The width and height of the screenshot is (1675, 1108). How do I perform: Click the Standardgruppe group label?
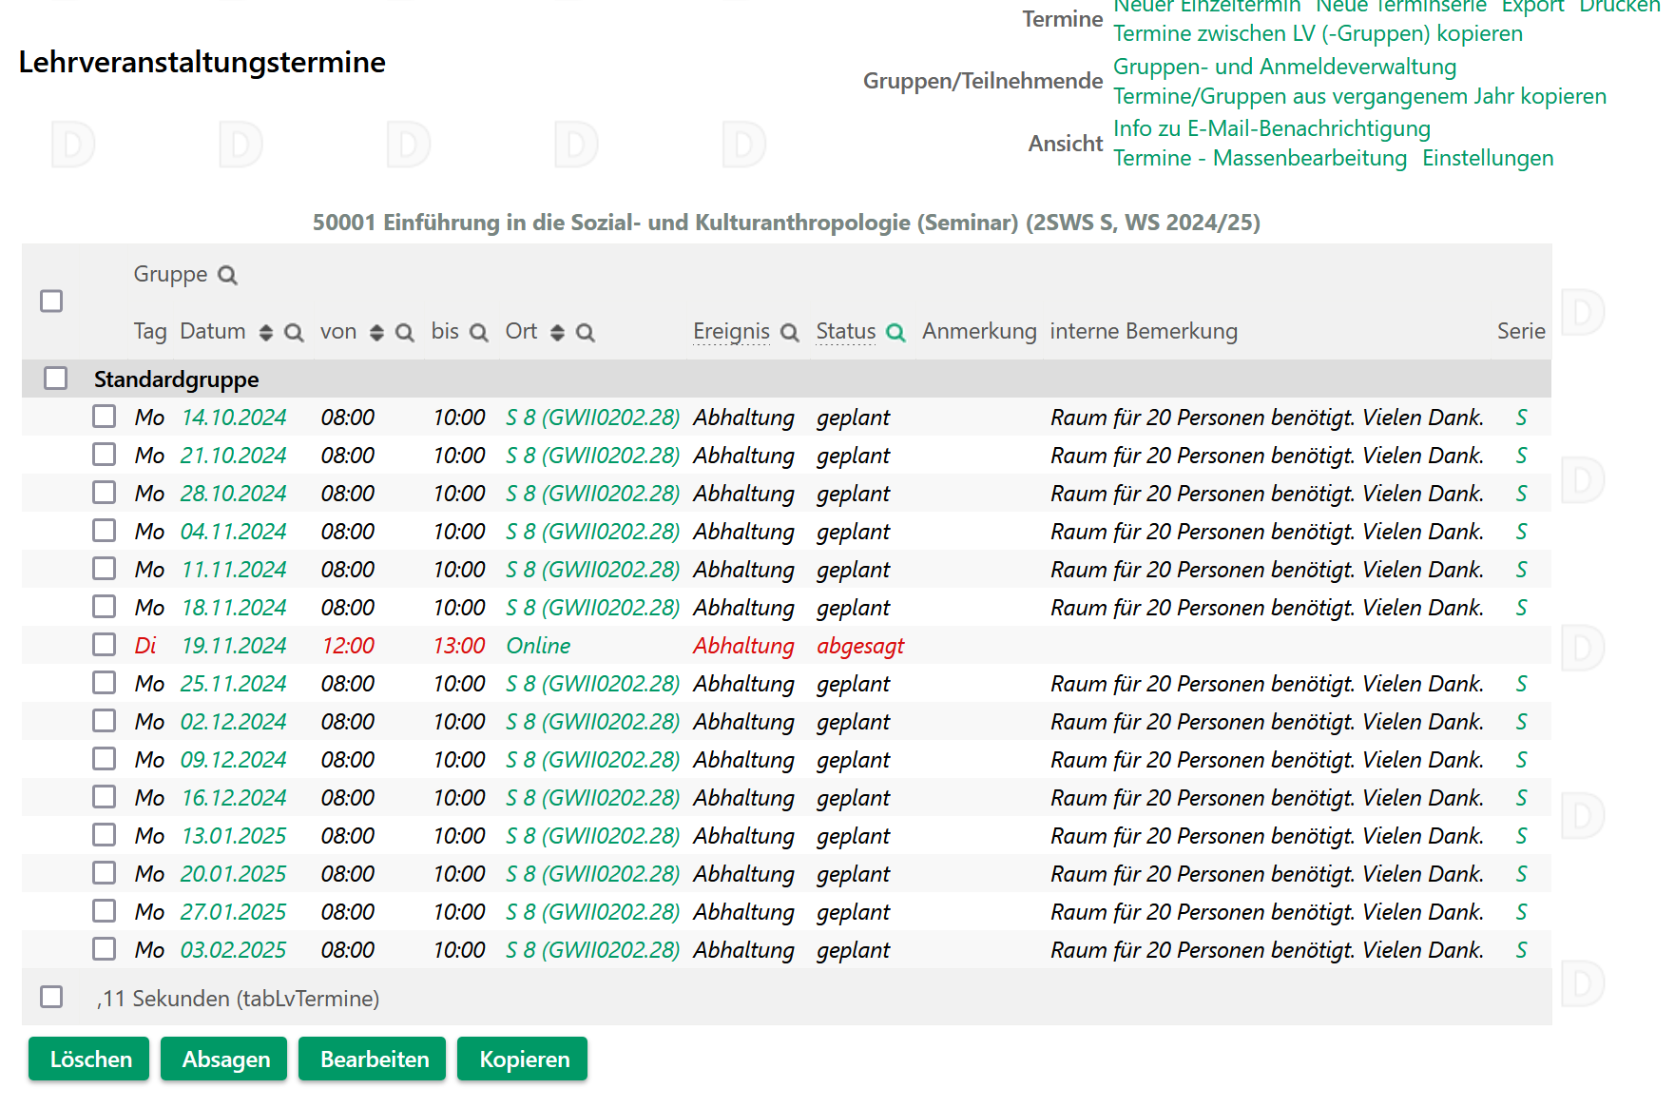pyautogui.click(x=176, y=379)
